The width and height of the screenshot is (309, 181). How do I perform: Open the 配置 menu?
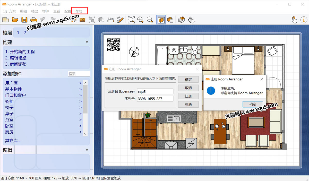click(68, 11)
